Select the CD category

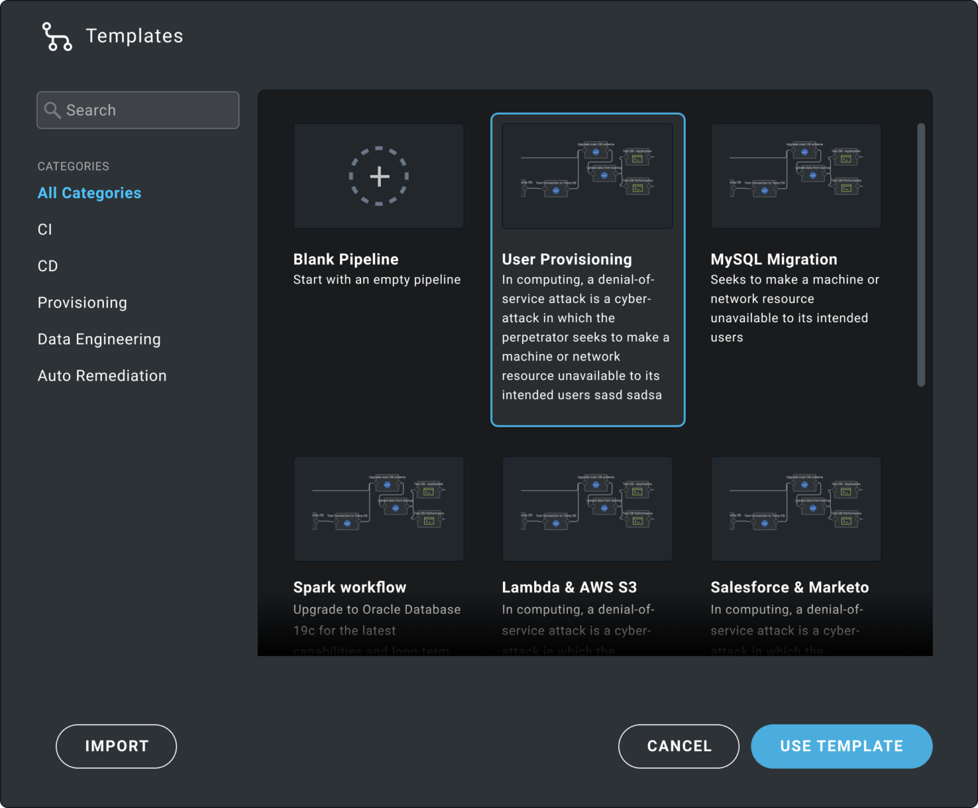click(47, 266)
